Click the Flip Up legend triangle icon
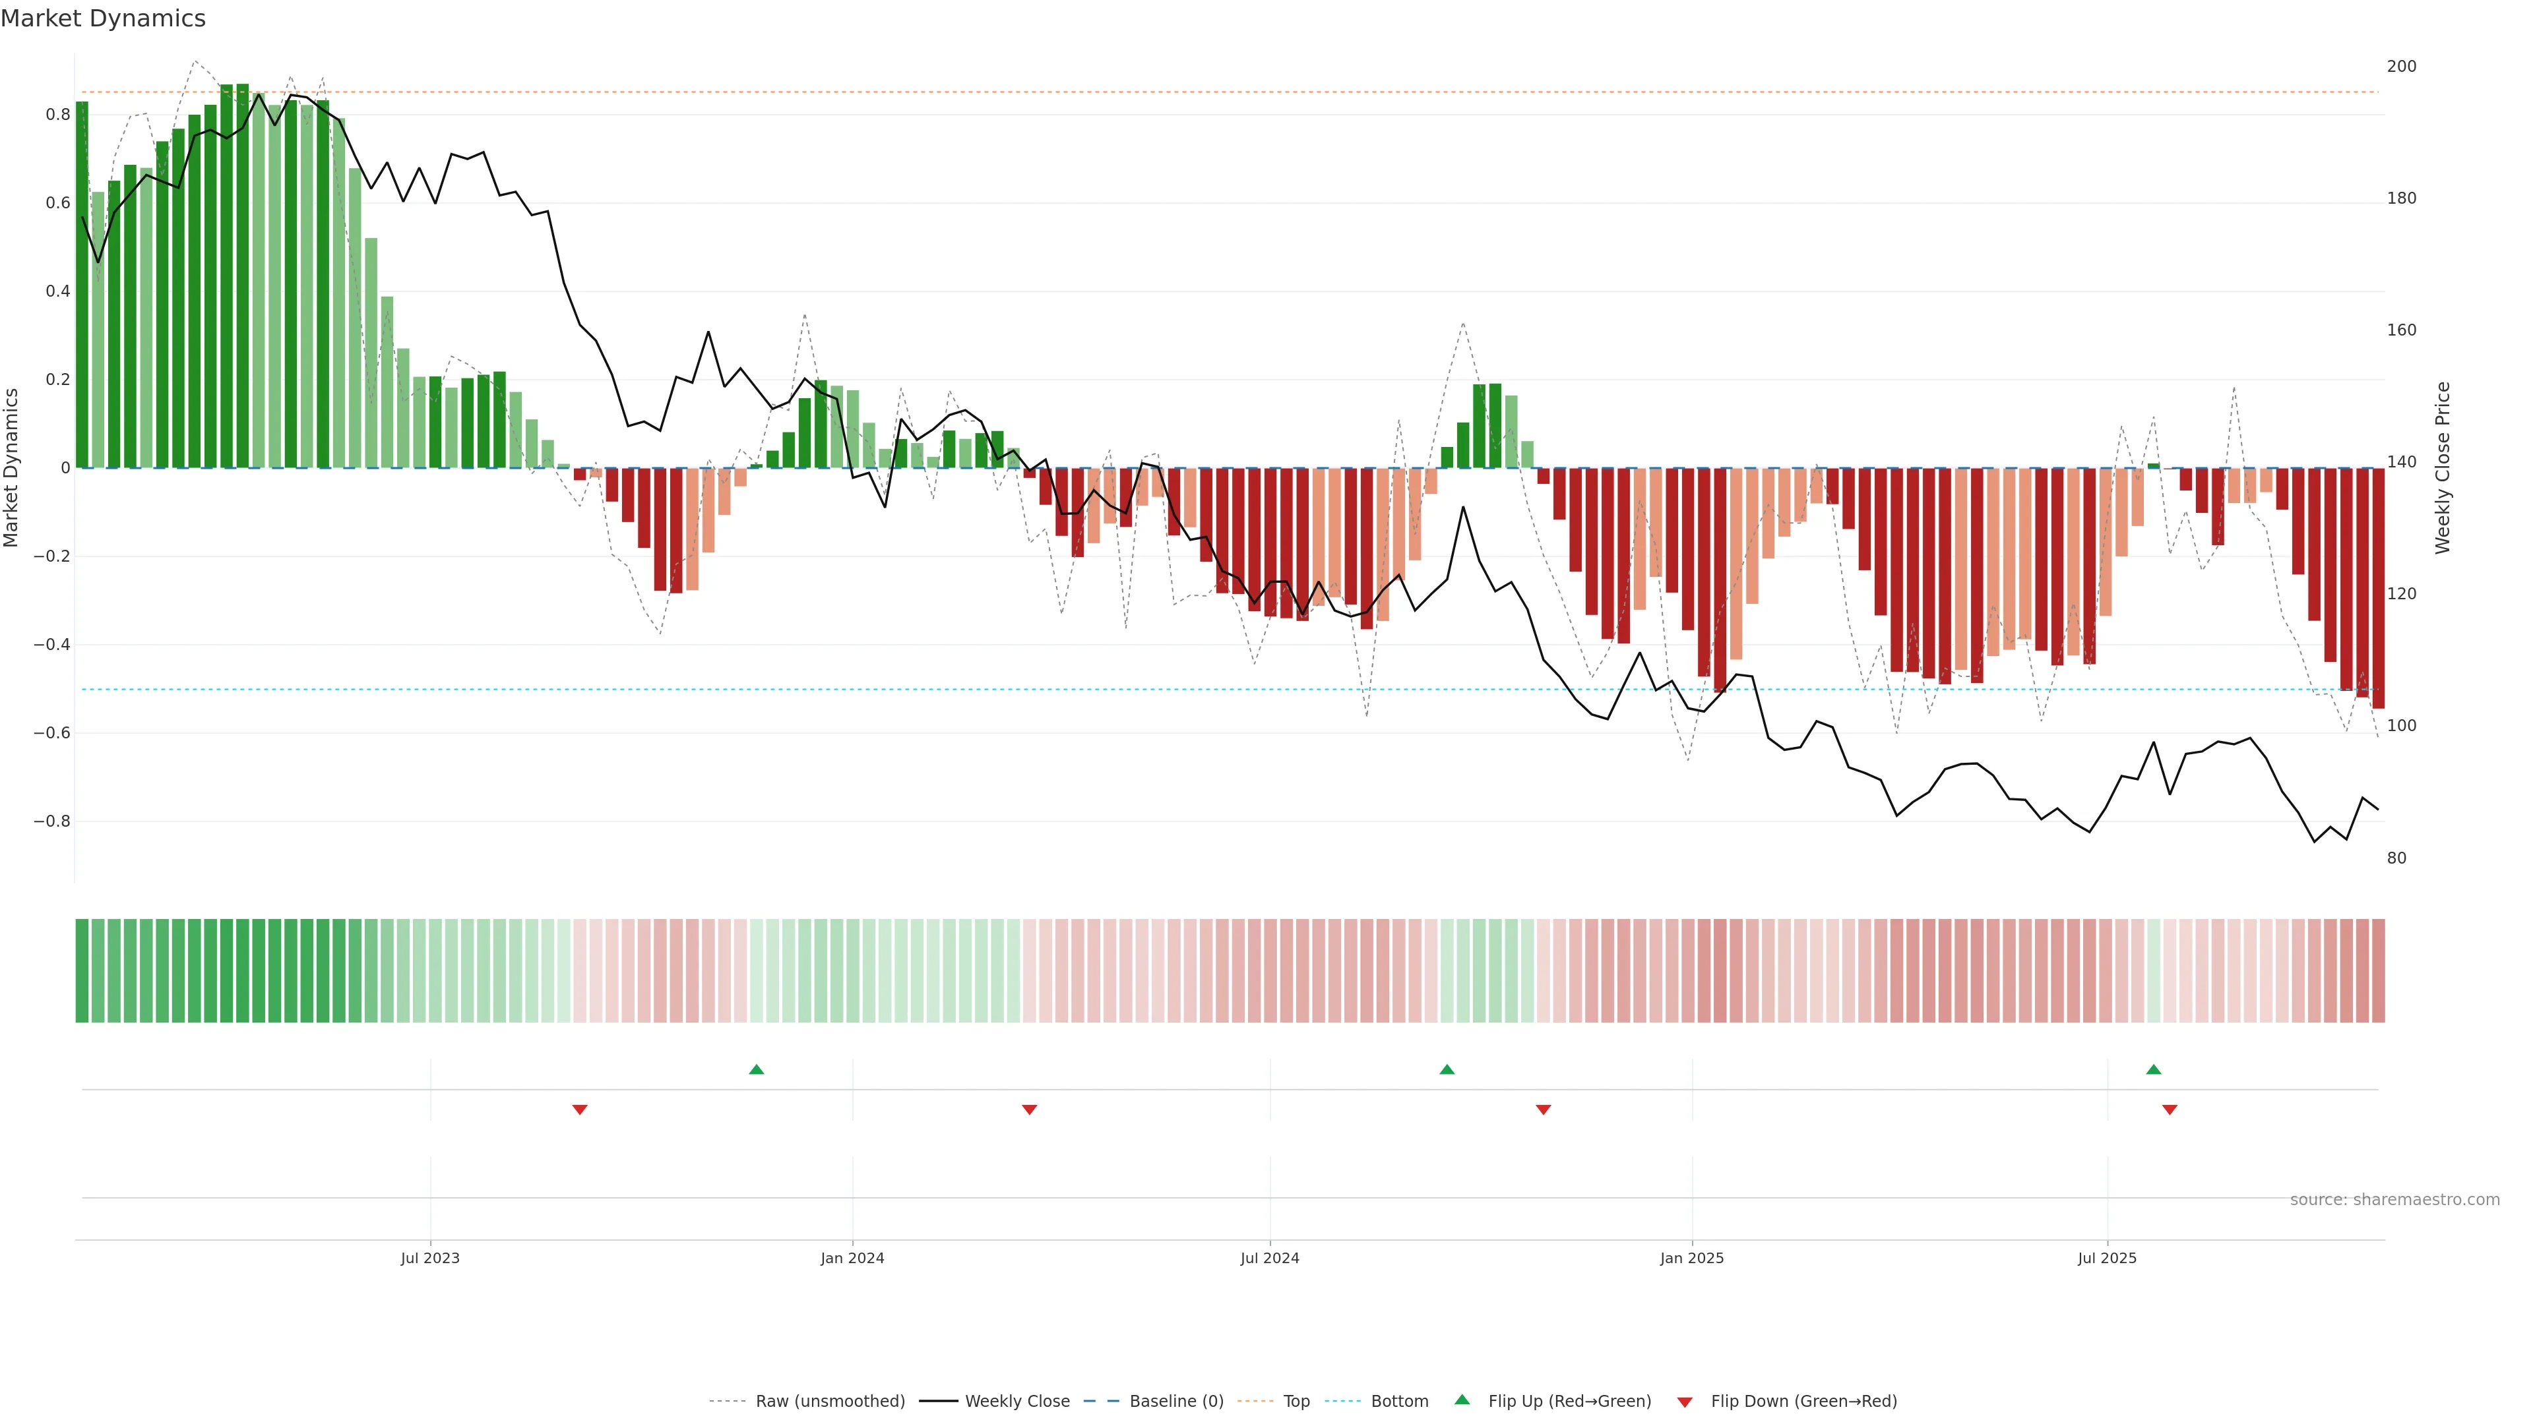The image size is (2533, 1424). coord(1462,1400)
